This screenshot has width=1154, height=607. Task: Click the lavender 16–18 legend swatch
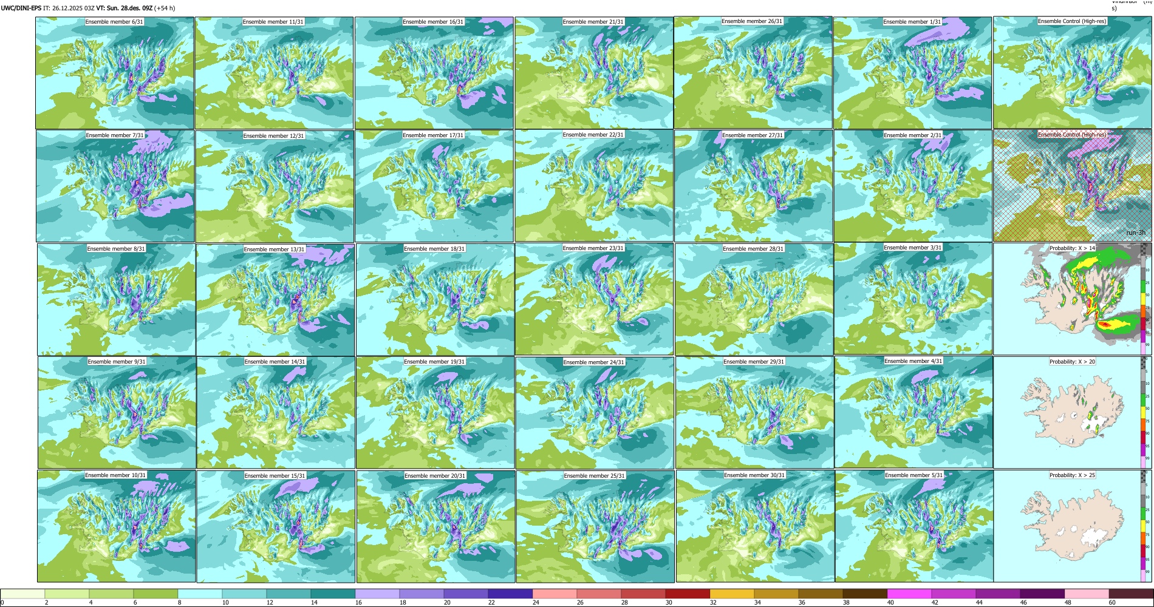click(377, 594)
